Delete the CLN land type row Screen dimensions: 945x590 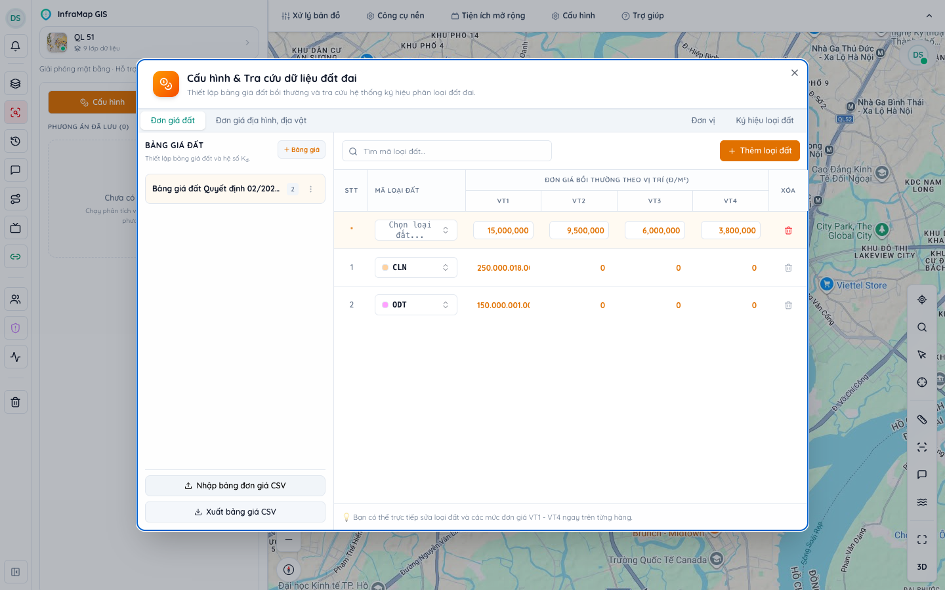click(x=788, y=267)
